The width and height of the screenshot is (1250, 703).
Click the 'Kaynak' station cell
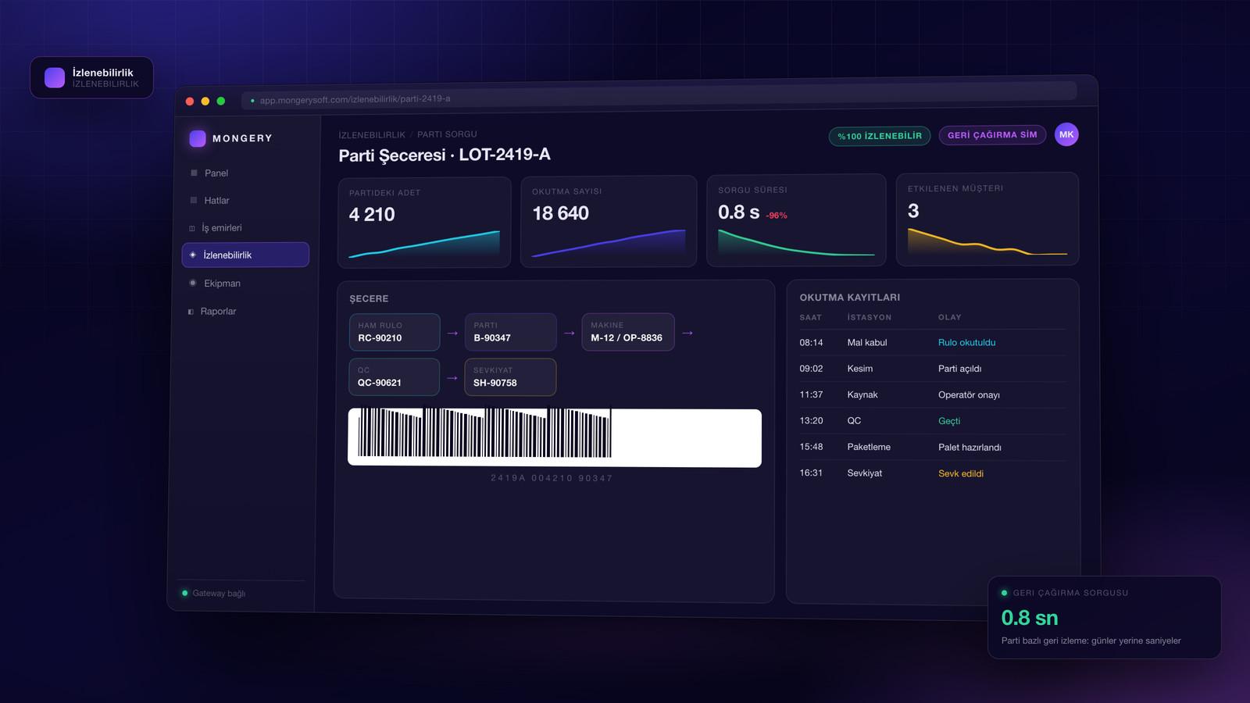pos(862,394)
